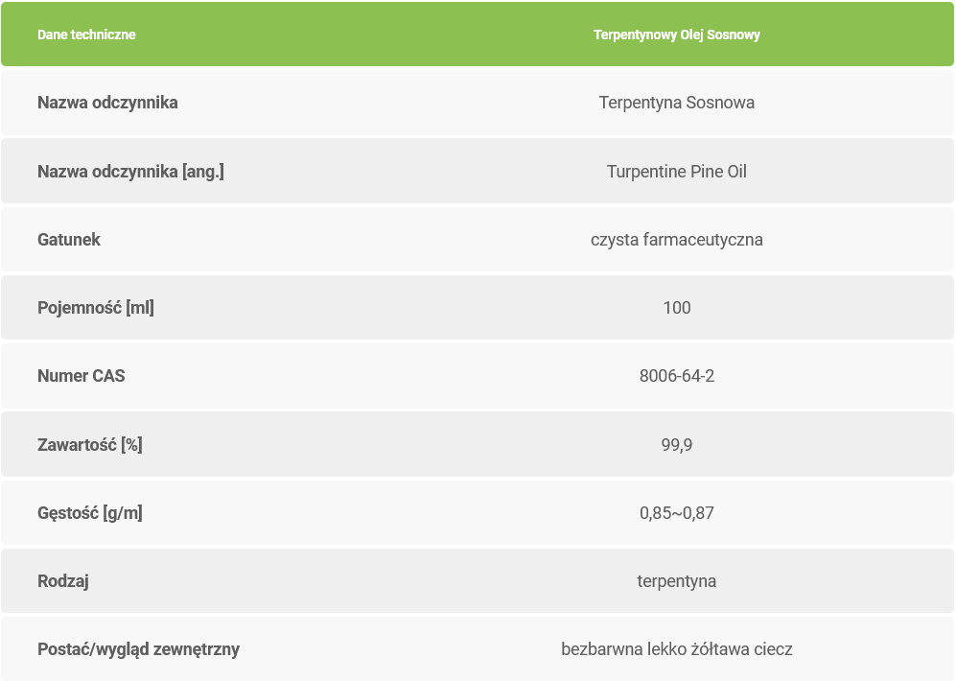Image resolution: width=956 pixels, height=681 pixels.
Task: Select the 'Gęstość [g/m]' label
Action: (90, 513)
